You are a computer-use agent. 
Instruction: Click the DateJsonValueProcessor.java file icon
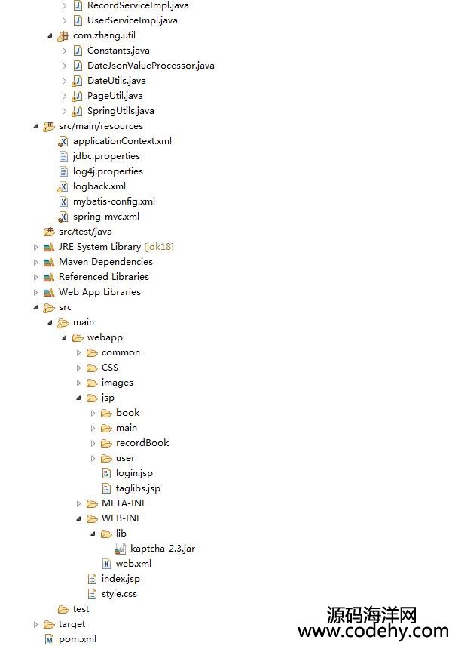click(78, 66)
